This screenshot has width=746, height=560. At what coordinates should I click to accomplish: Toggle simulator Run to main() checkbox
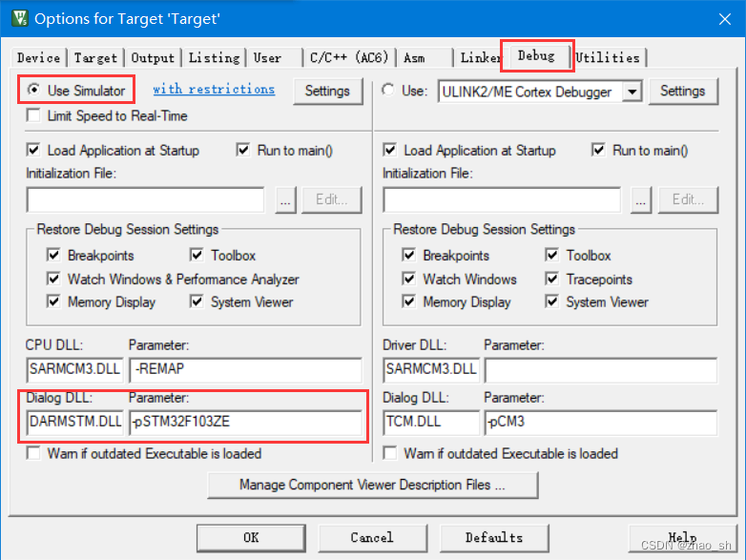(x=243, y=151)
